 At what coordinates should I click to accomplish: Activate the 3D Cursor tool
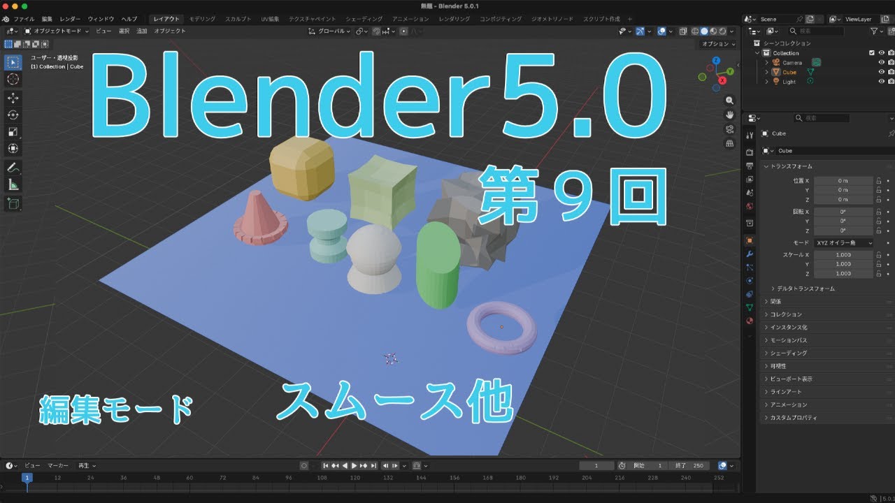coord(13,80)
